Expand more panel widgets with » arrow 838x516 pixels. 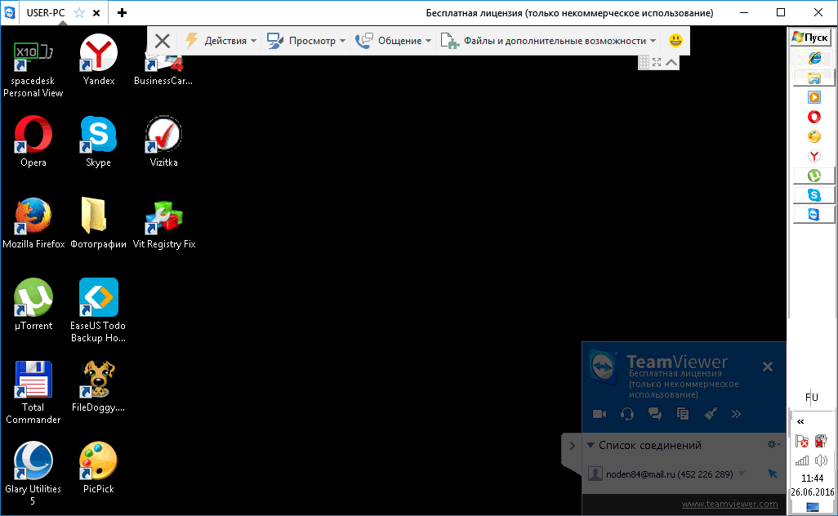tap(736, 414)
